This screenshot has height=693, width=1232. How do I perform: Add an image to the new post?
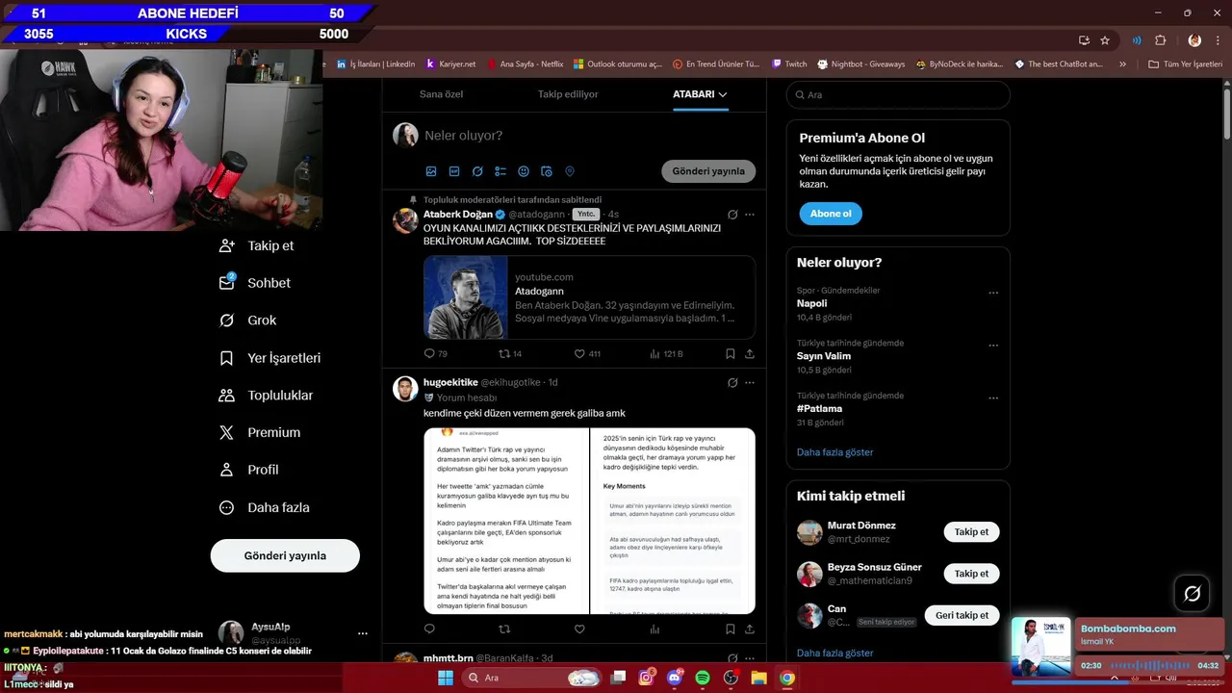(x=431, y=171)
